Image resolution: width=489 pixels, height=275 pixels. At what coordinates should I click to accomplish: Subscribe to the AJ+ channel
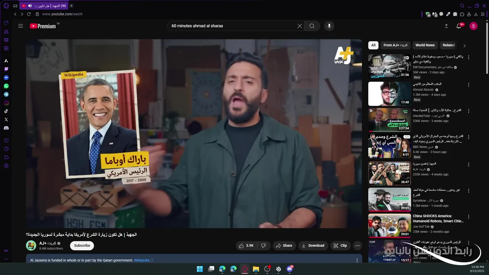pyautogui.click(x=82, y=246)
